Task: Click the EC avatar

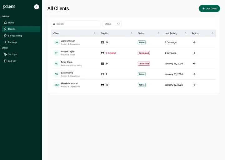Action: pyautogui.click(x=56, y=63)
